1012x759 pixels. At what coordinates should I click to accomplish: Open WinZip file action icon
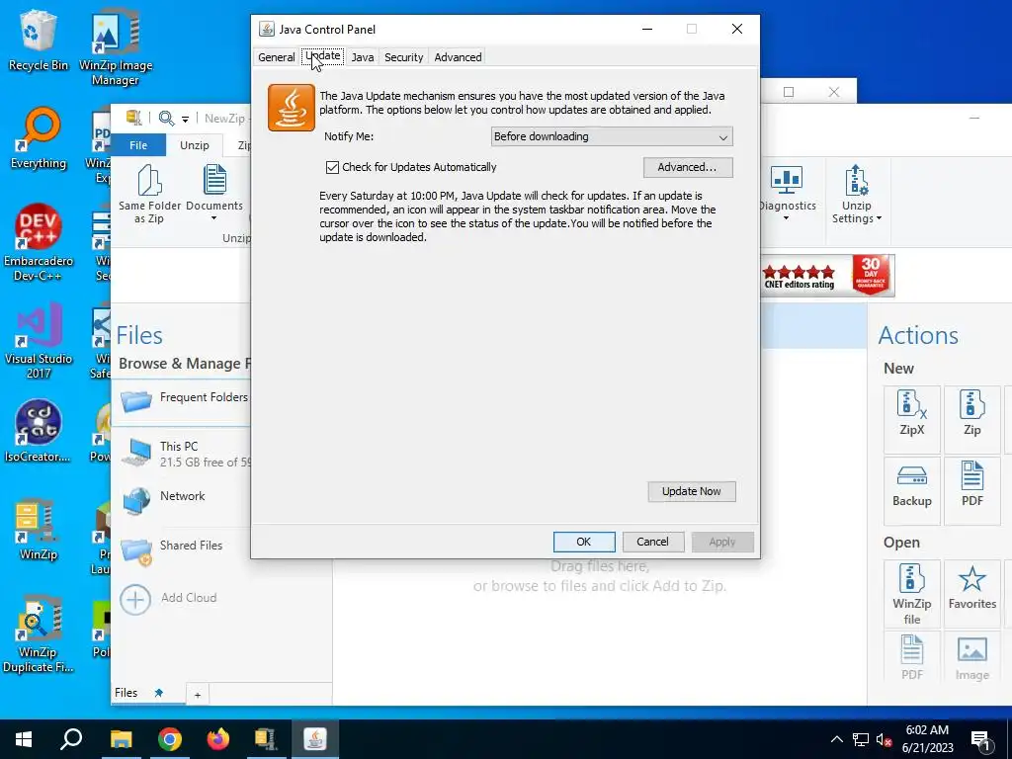click(912, 594)
